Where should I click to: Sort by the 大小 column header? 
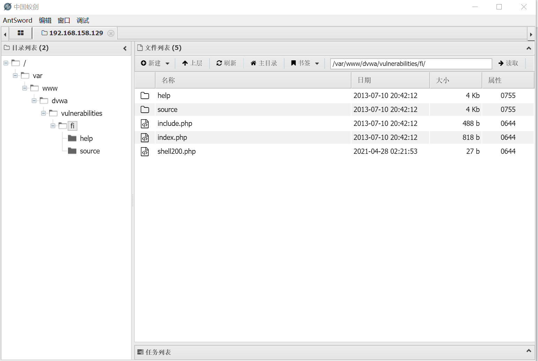click(x=456, y=80)
